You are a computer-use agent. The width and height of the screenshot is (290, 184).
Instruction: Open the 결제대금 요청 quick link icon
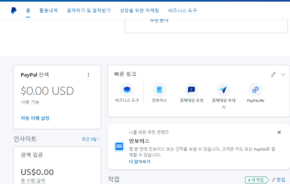[x=191, y=90]
